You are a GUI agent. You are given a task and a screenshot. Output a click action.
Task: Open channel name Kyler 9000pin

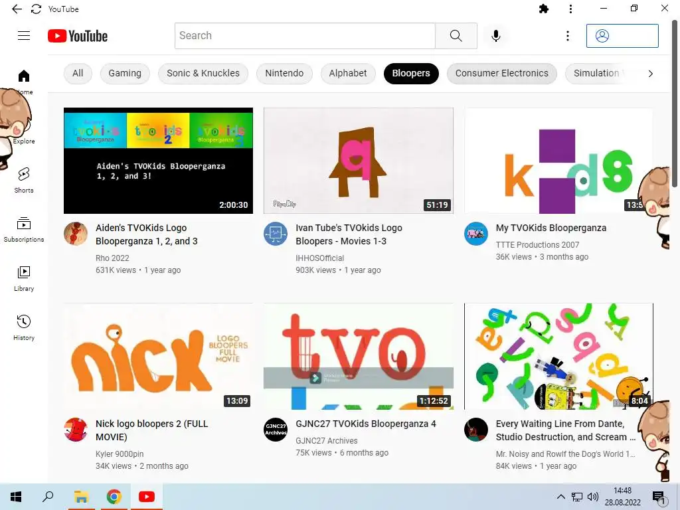120,454
